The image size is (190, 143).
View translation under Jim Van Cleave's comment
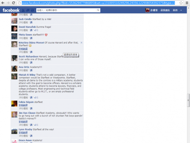tap(23, 122)
